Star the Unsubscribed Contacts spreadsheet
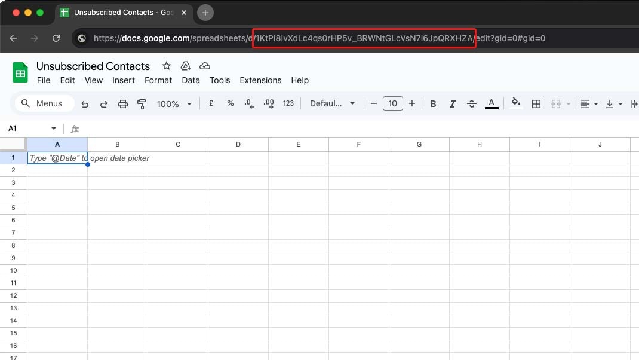Screen dimensions: 639x360 (x=166, y=66)
